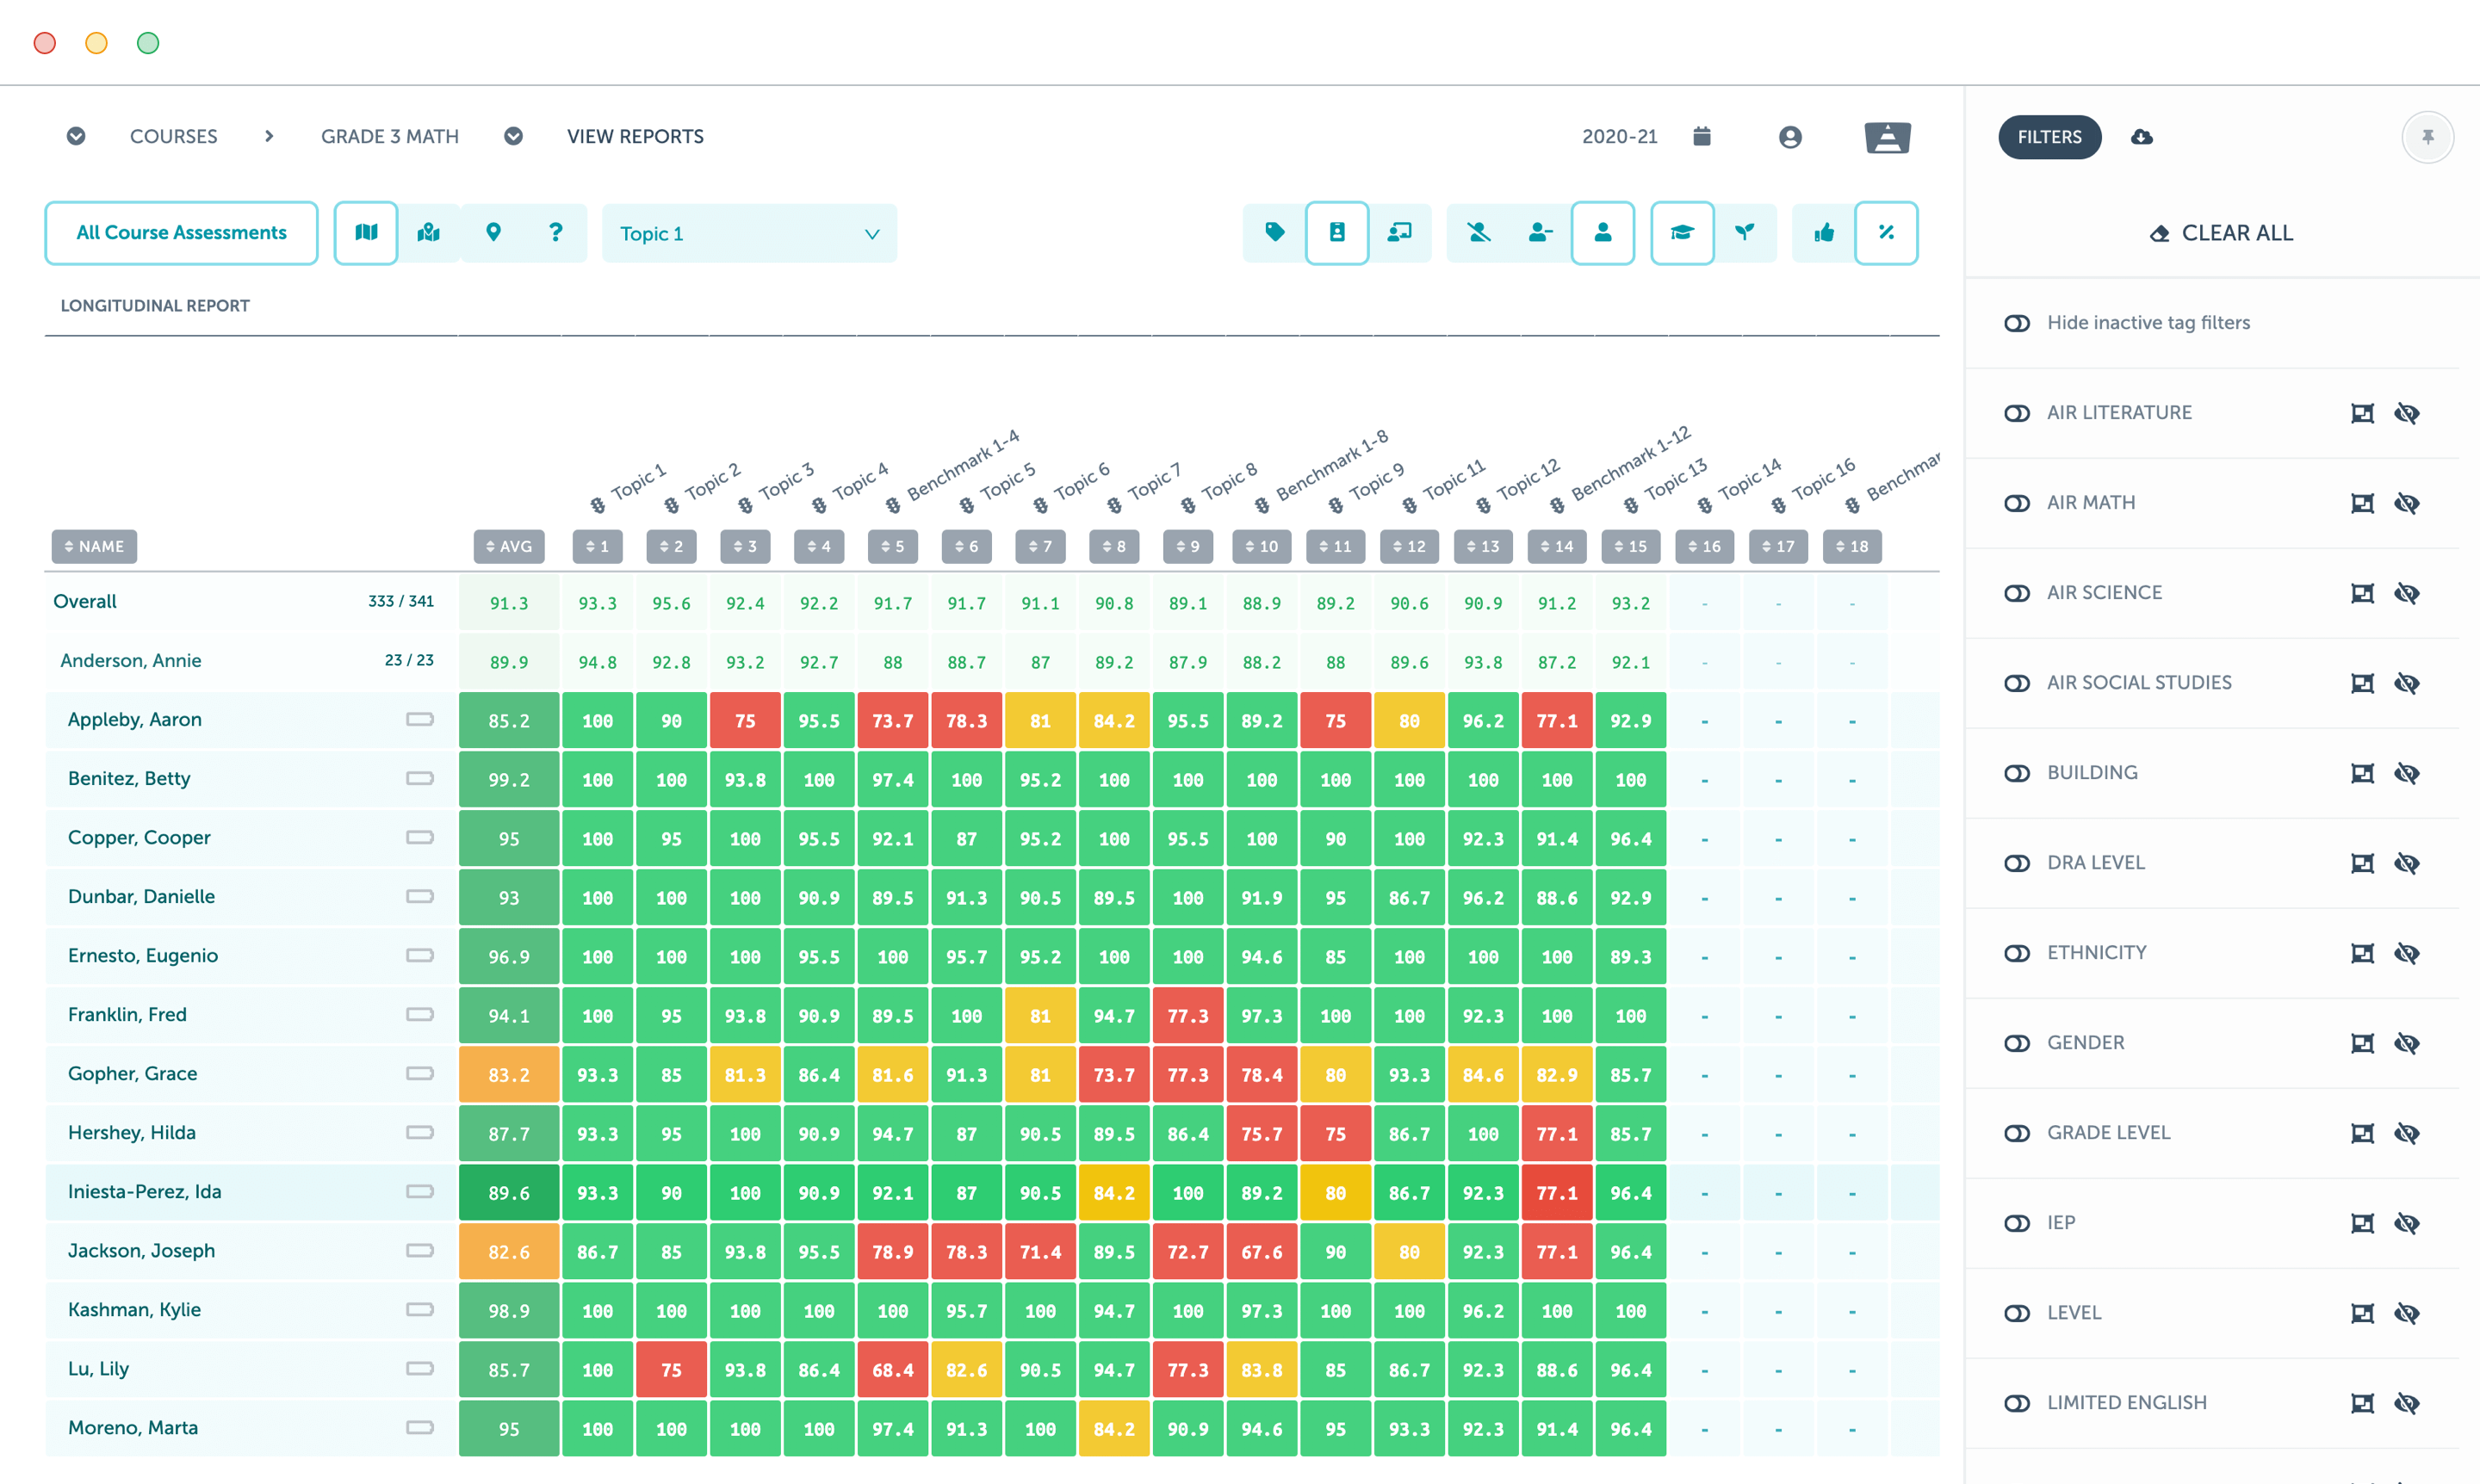Click the map view icon button
The width and height of the screenshot is (2480, 1484).
[366, 233]
